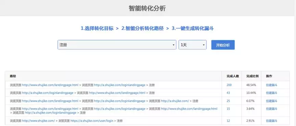Click 创建漏斗 for the 6.07% path
Image resolution: width=296 pixels, height=126 pixels.
pyautogui.click(x=272, y=101)
